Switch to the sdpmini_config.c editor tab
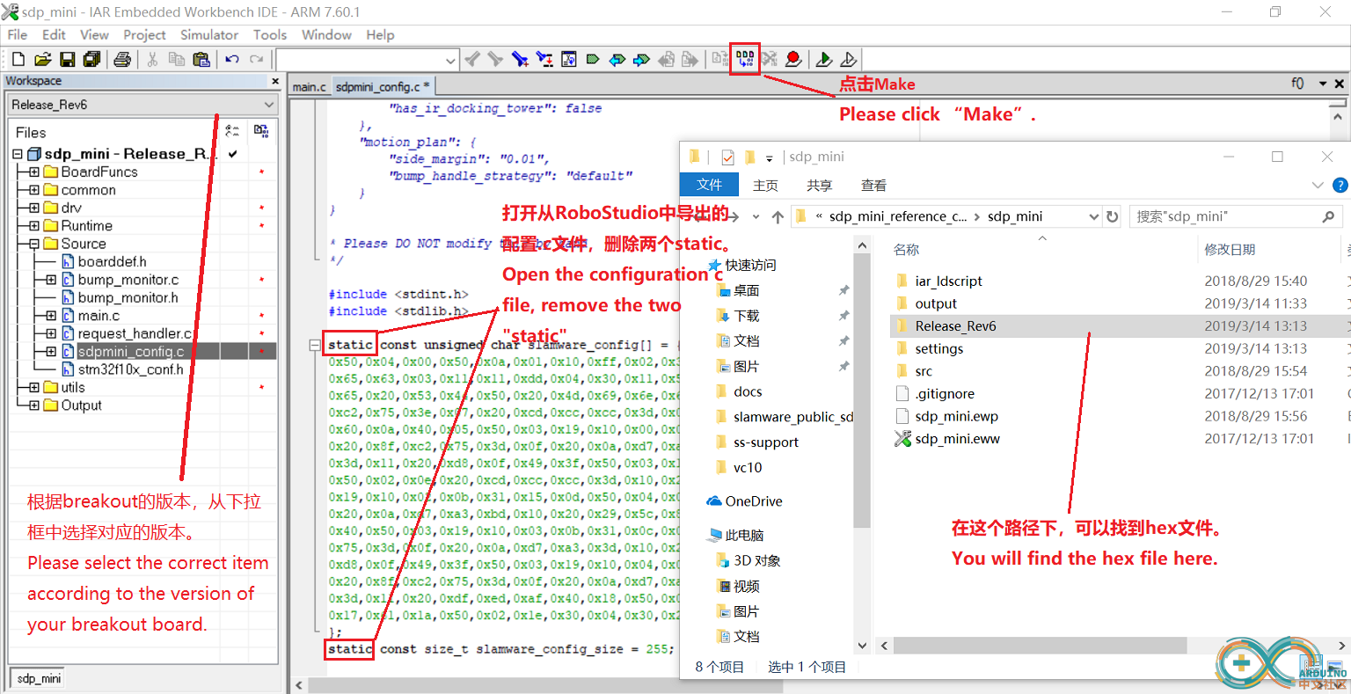Viewport: 1351px width, 694px height. click(x=383, y=86)
